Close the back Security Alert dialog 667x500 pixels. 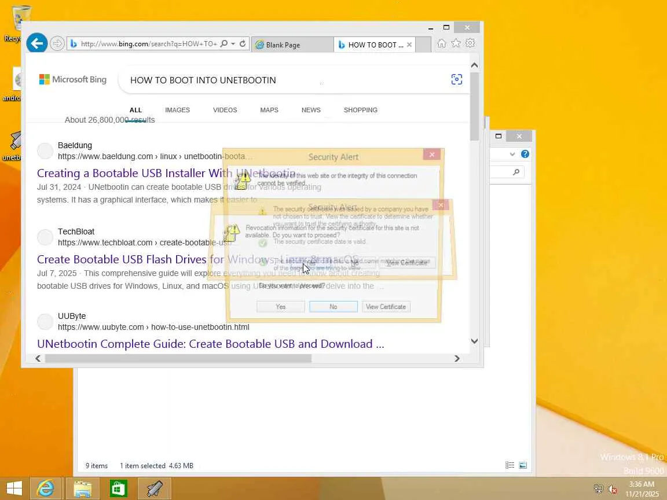432,155
